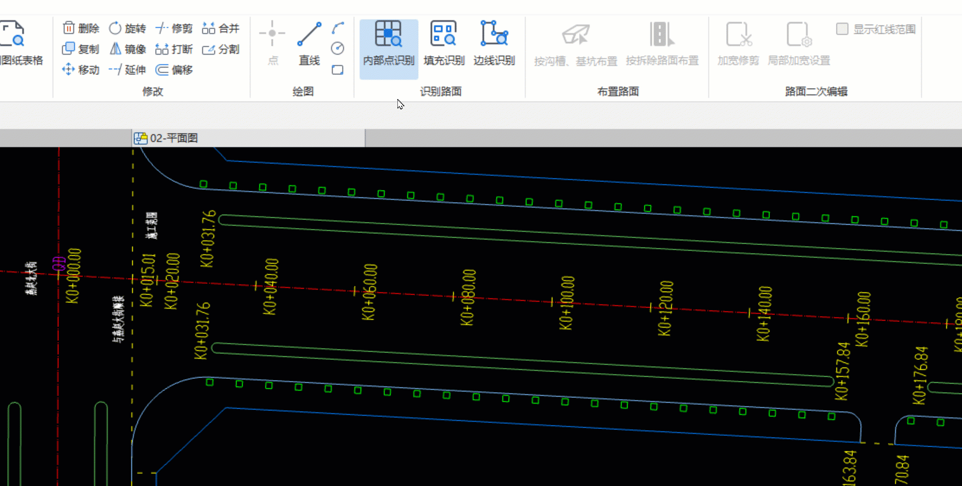962x486 pixels.
Task: Switch to the 02-平面图 drawing tab
Action: click(x=249, y=138)
